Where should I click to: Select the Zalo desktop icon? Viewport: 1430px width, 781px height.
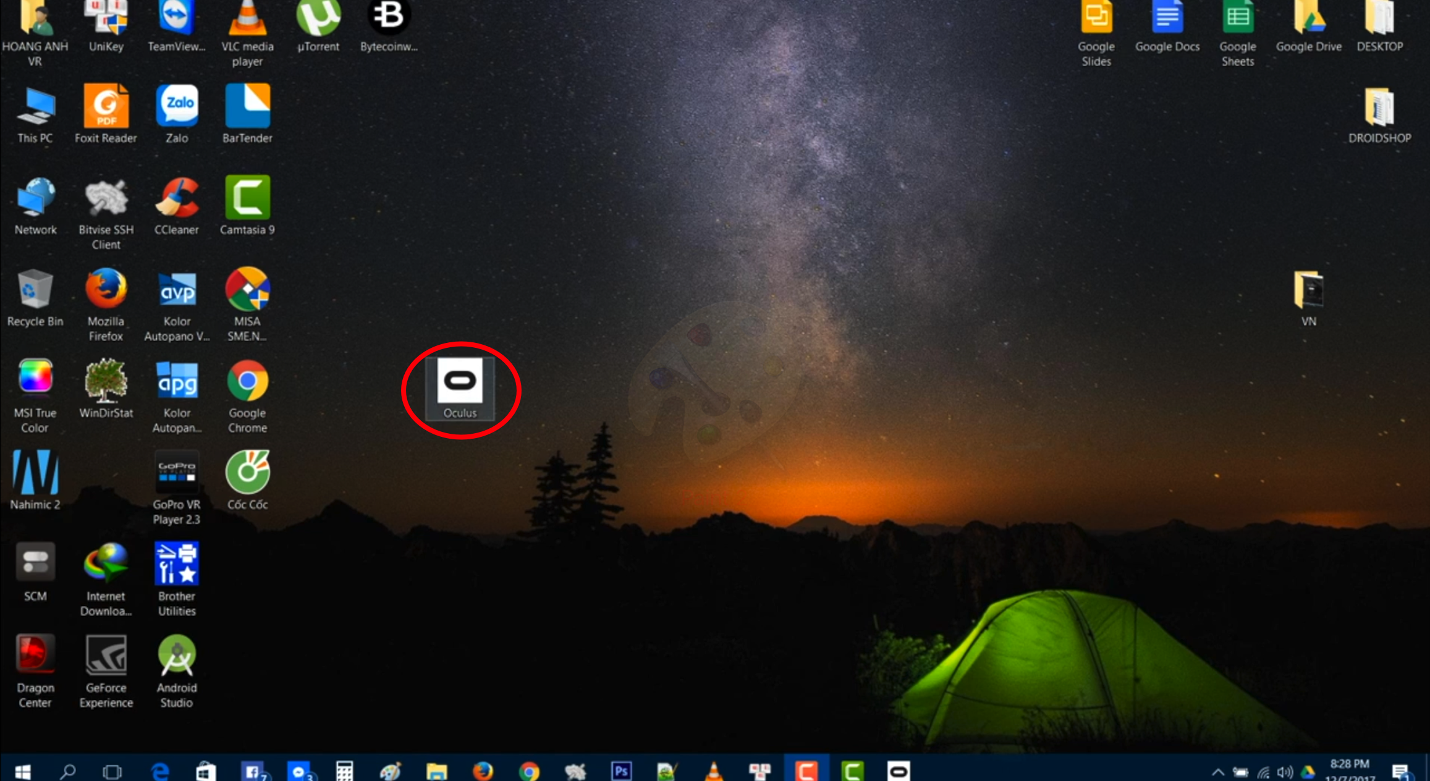click(177, 114)
